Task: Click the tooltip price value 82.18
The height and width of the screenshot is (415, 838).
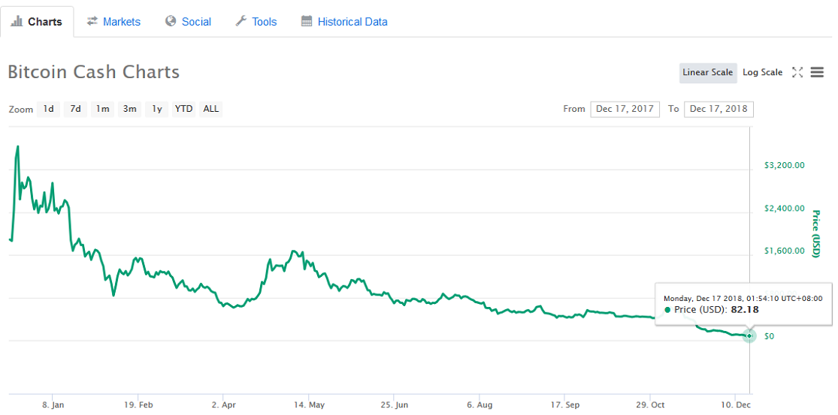Action: pyautogui.click(x=745, y=310)
